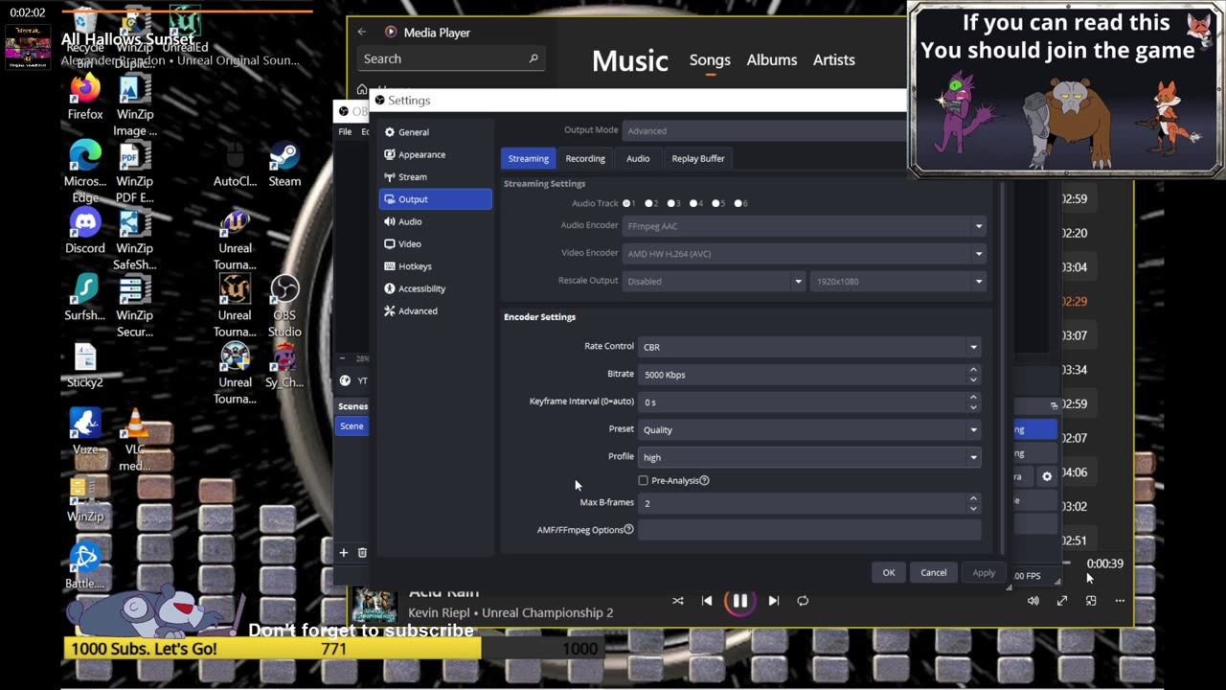1226x690 pixels.
Task: Click the Bitrate stepper arrows
Action: pyautogui.click(x=973, y=374)
